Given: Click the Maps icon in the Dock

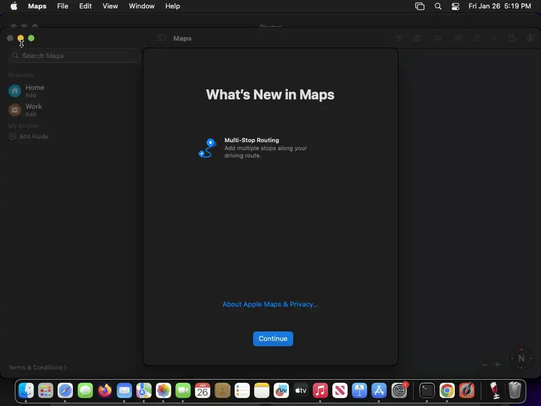Looking at the screenshot, I should (144, 391).
